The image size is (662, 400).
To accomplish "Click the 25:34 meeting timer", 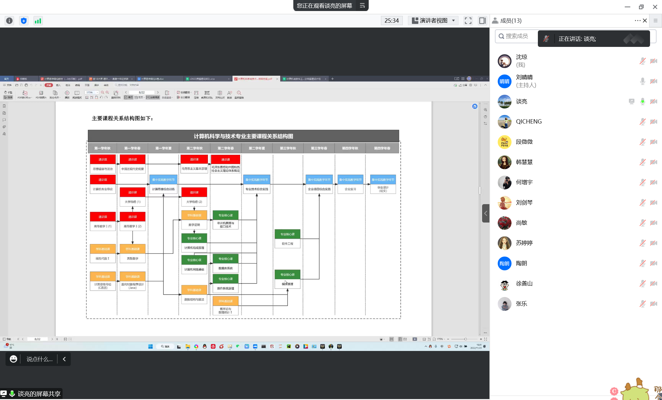I will 391,21.
